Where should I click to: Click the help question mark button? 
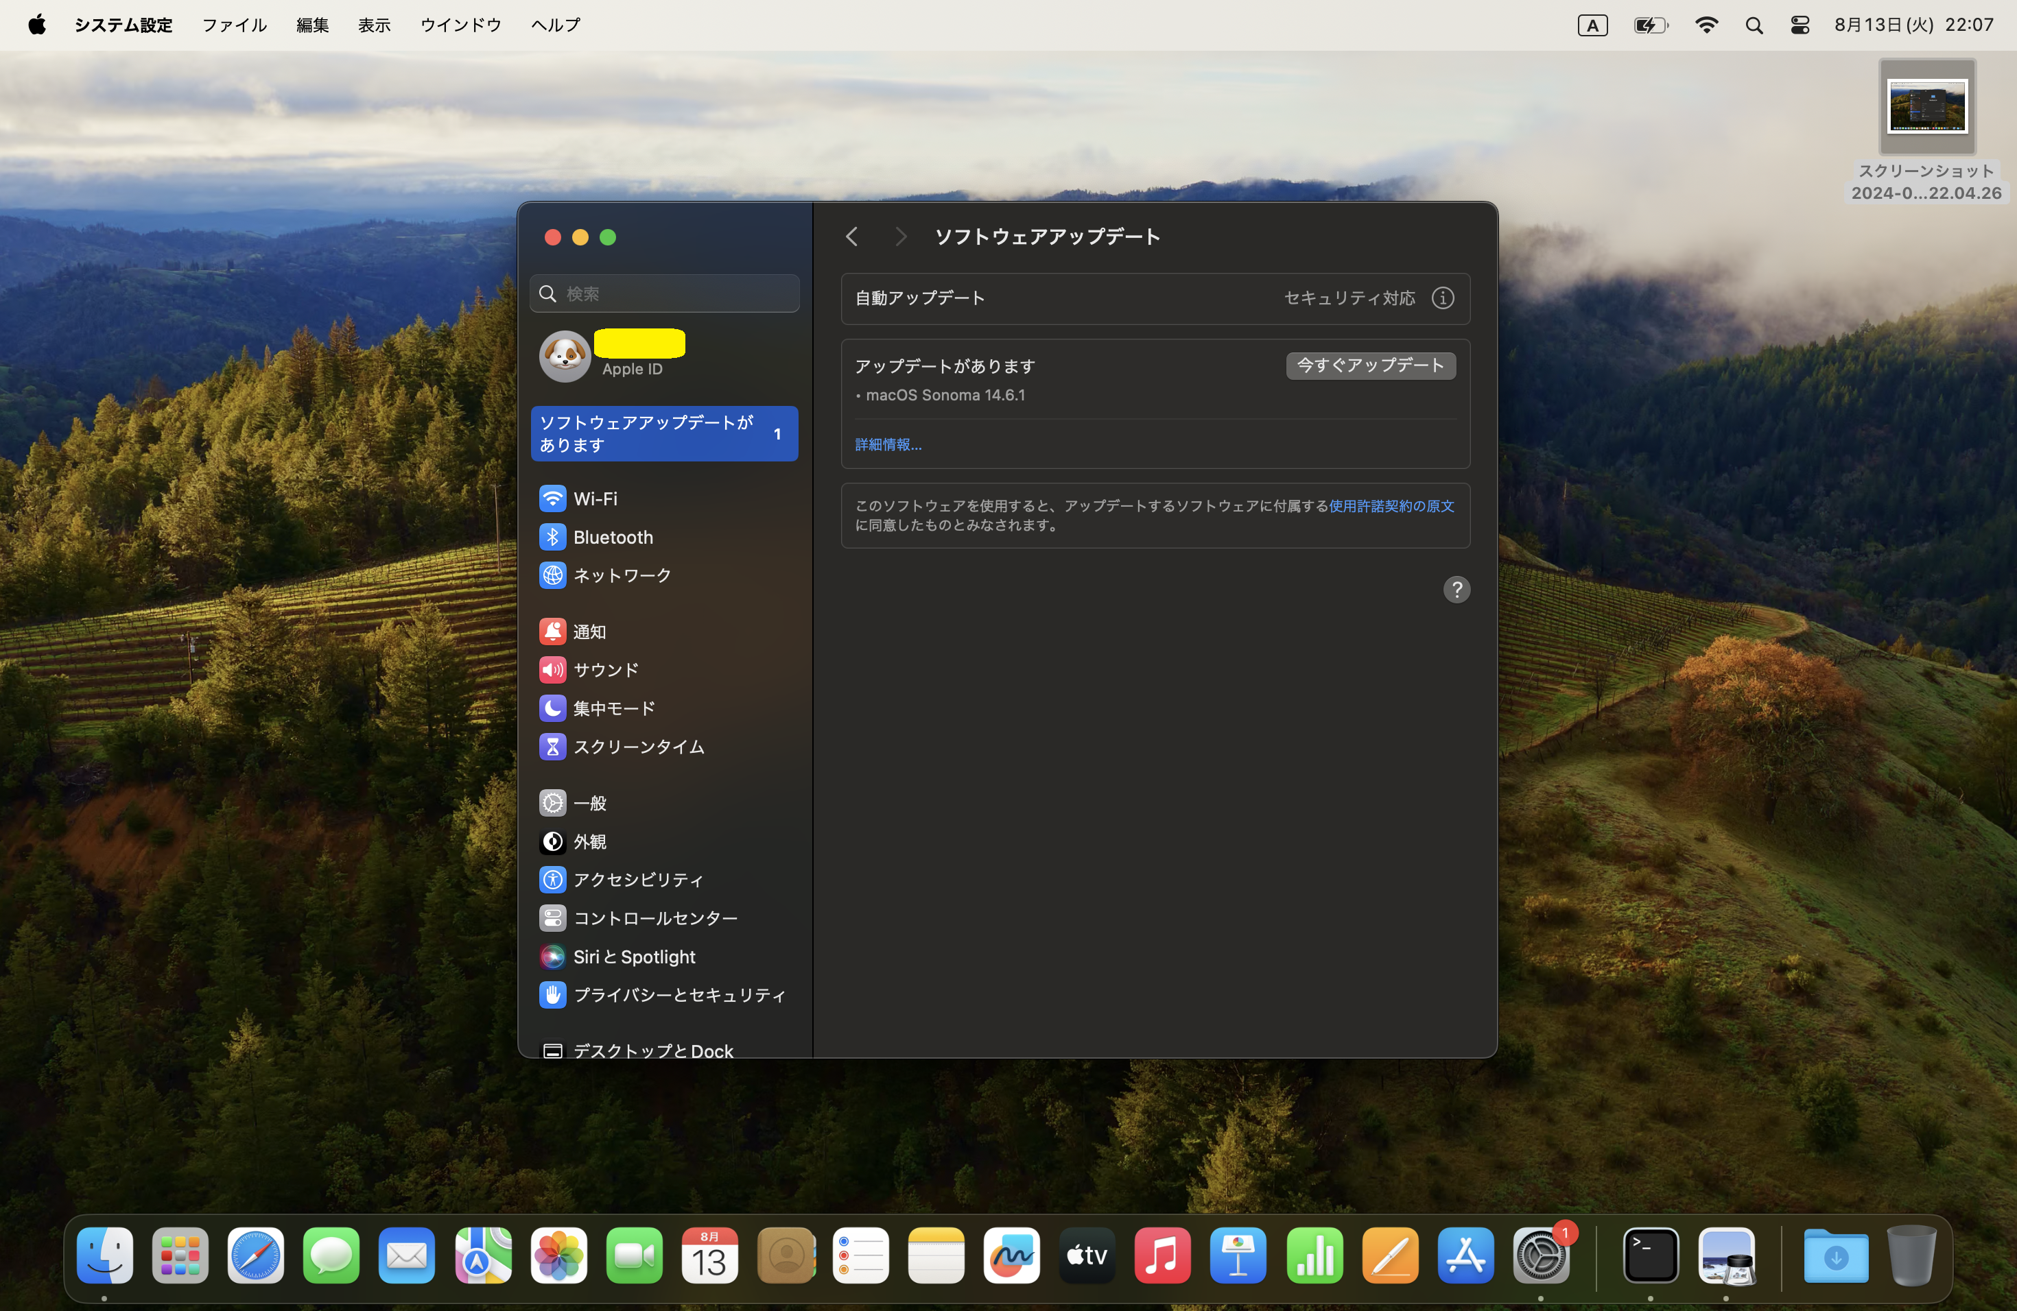tap(1456, 590)
